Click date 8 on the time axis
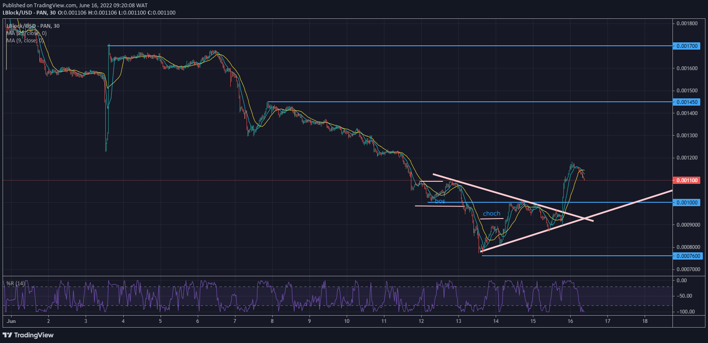Screen dimensions: 708x343 tap(272, 321)
